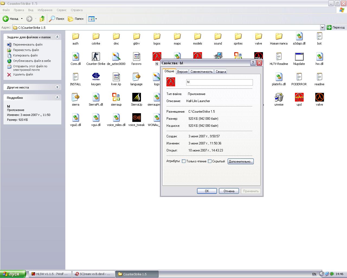Select the voice_tweak application icon
The image size is (347, 278).
136,118
